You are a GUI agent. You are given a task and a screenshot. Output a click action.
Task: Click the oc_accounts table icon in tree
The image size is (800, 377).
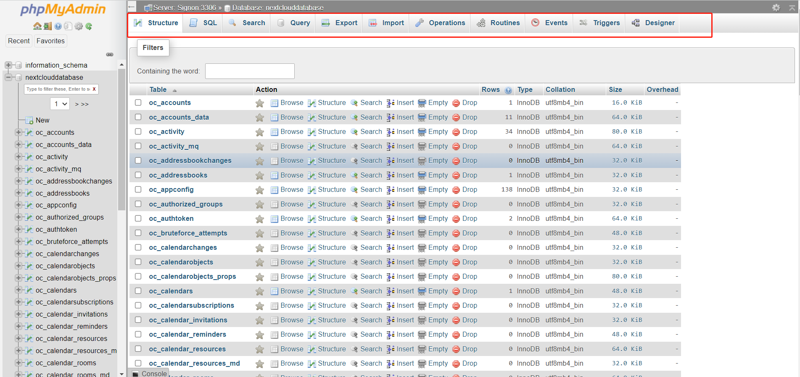[x=29, y=132]
